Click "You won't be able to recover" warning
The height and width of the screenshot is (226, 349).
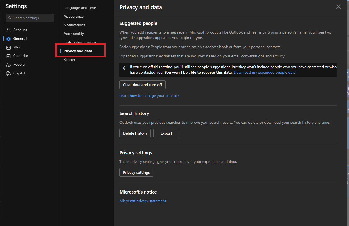199,73
